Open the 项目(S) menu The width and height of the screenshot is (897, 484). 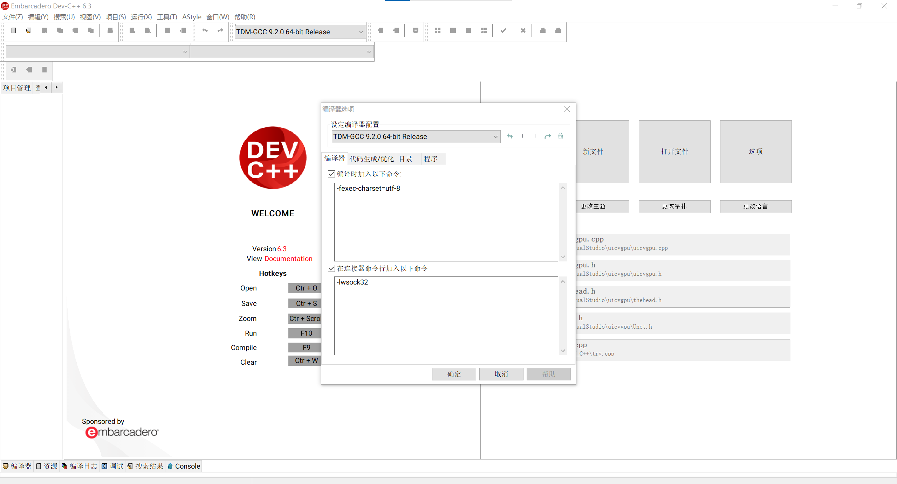coord(116,17)
